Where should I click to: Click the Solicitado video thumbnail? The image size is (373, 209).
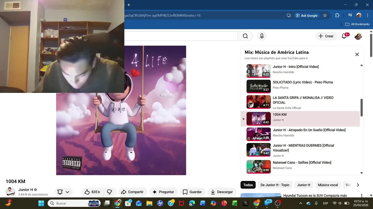click(258, 86)
